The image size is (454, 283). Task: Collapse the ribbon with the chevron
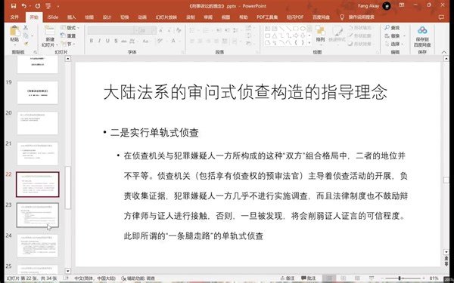pyautogui.click(x=444, y=52)
